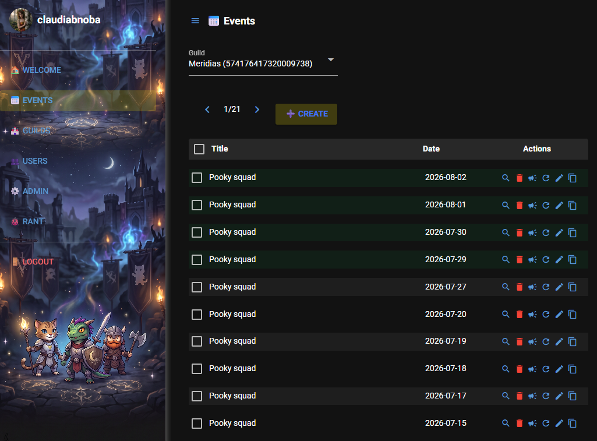Check the 2026-07-15 row checkbox
This screenshot has height=441, width=597.
(197, 424)
